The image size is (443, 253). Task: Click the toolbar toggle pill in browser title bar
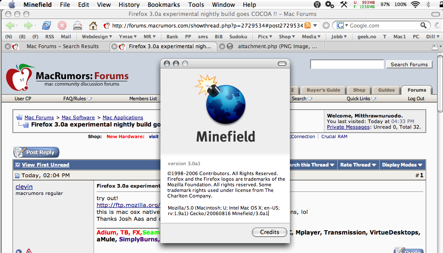pos(436,14)
